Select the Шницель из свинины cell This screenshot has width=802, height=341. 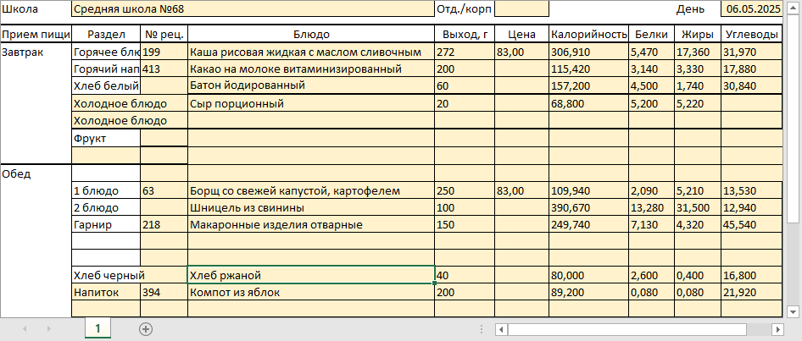(311, 208)
